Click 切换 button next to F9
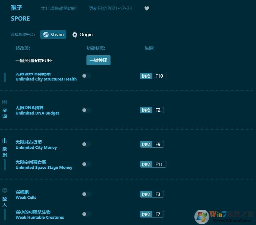This screenshot has height=225, width=256. tap(146, 144)
